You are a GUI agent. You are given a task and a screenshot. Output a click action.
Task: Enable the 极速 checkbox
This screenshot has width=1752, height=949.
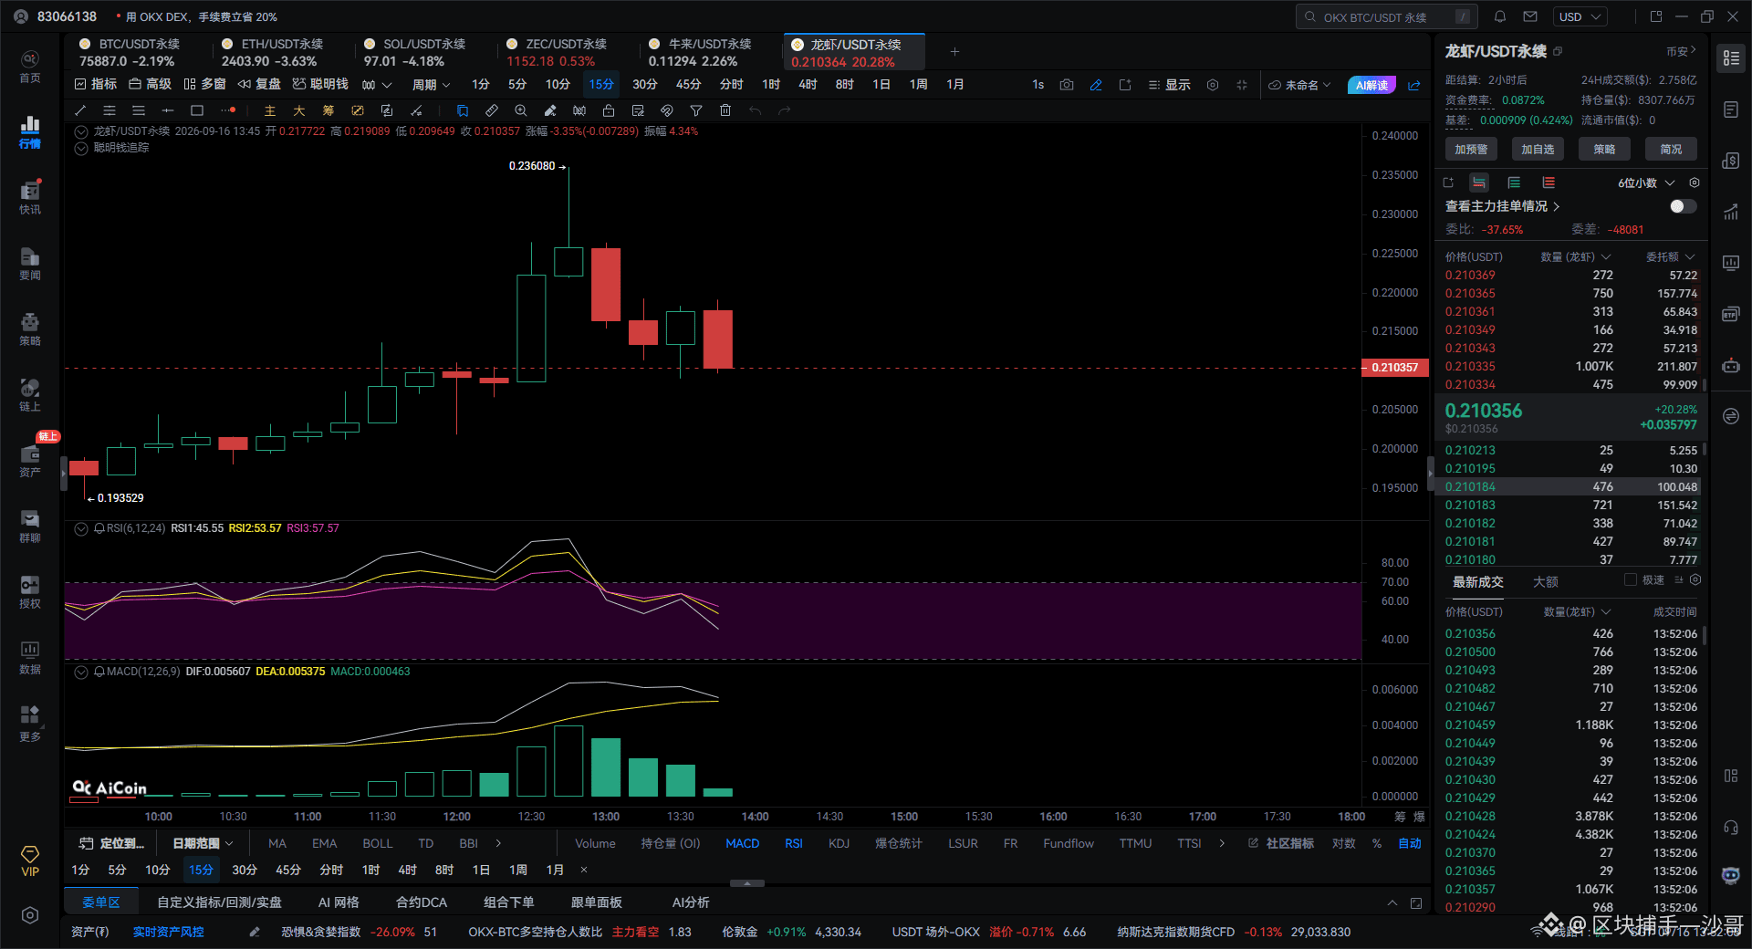point(1631,580)
